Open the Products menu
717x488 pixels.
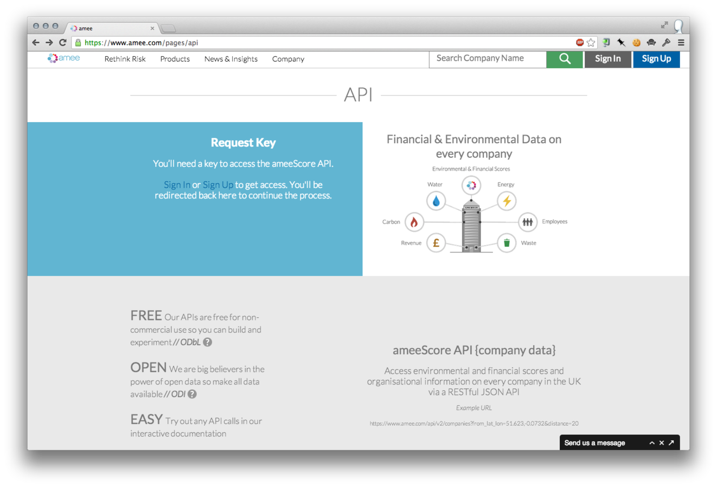tap(175, 59)
